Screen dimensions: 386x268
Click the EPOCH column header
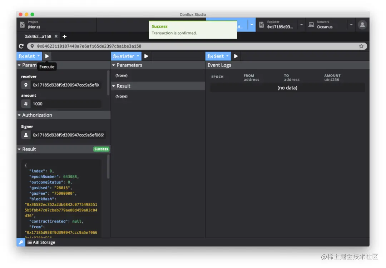click(217, 77)
